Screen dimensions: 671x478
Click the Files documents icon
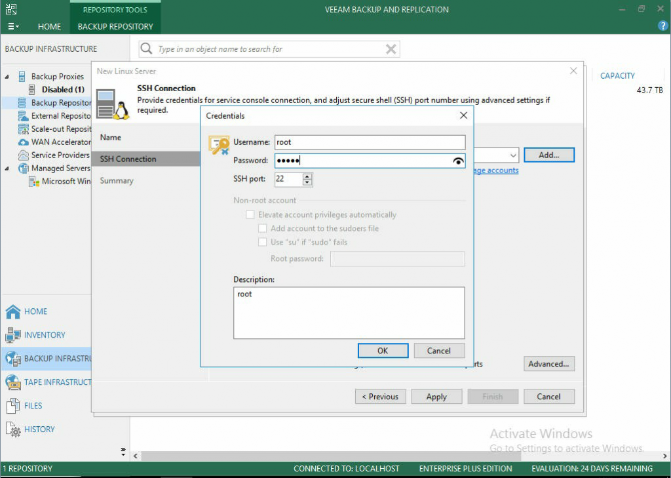[x=13, y=406]
